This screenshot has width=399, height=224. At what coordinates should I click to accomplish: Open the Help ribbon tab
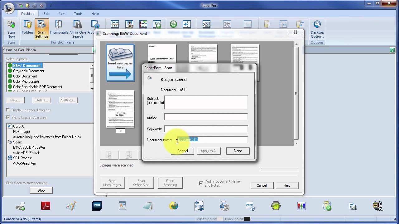[x=95, y=14]
